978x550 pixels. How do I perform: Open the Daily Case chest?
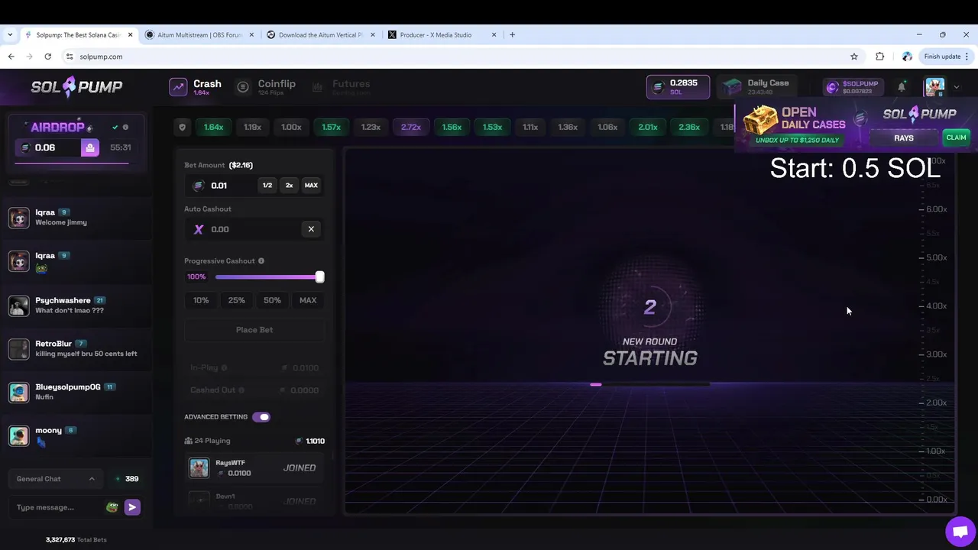click(x=756, y=87)
